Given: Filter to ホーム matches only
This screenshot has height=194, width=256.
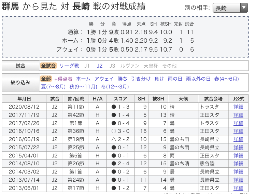Looking at the screenshot, I should [x=83, y=79].
